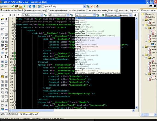Click the tag brackets icon before onAction

(19, 15)
